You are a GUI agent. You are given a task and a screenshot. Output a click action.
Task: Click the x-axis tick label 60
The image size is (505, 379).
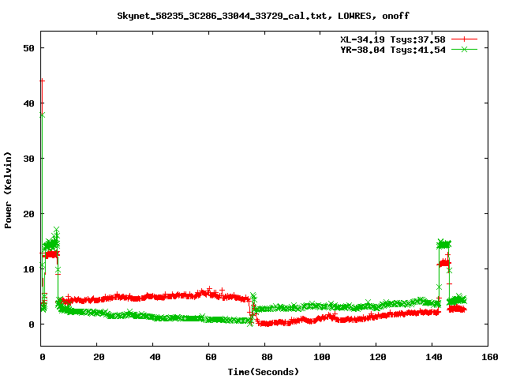click(211, 357)
